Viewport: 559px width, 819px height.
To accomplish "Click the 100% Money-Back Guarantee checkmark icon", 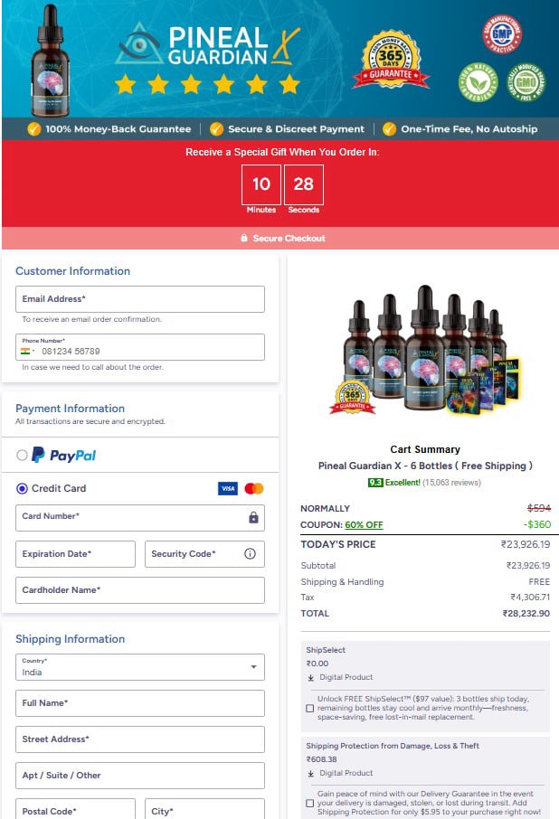I will pyautogui.click(x=34, y=129).
